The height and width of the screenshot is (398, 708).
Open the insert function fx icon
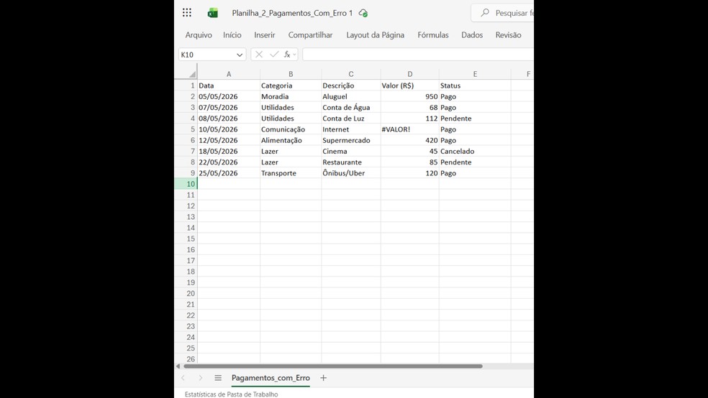(x=286, y=55)
